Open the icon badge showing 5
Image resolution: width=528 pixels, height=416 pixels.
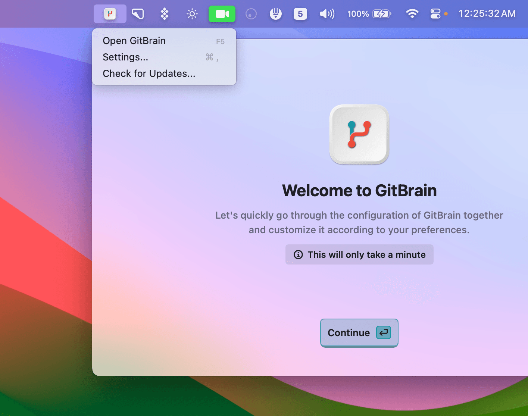(300, 13)
